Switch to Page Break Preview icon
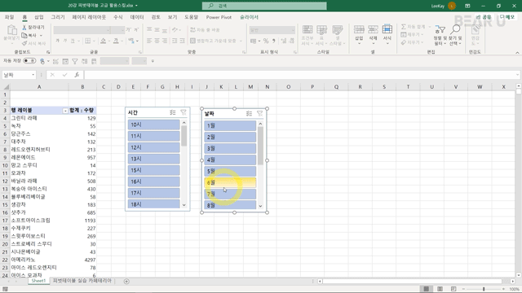Viewport: 522px width, 293px height. (453, 289)
